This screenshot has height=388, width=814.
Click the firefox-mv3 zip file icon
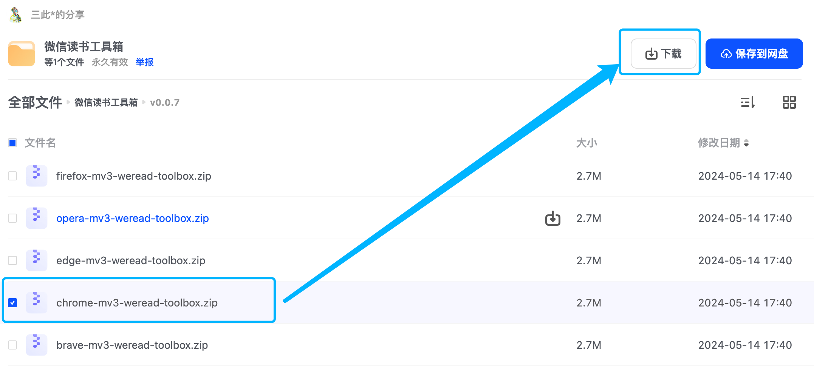37,176
